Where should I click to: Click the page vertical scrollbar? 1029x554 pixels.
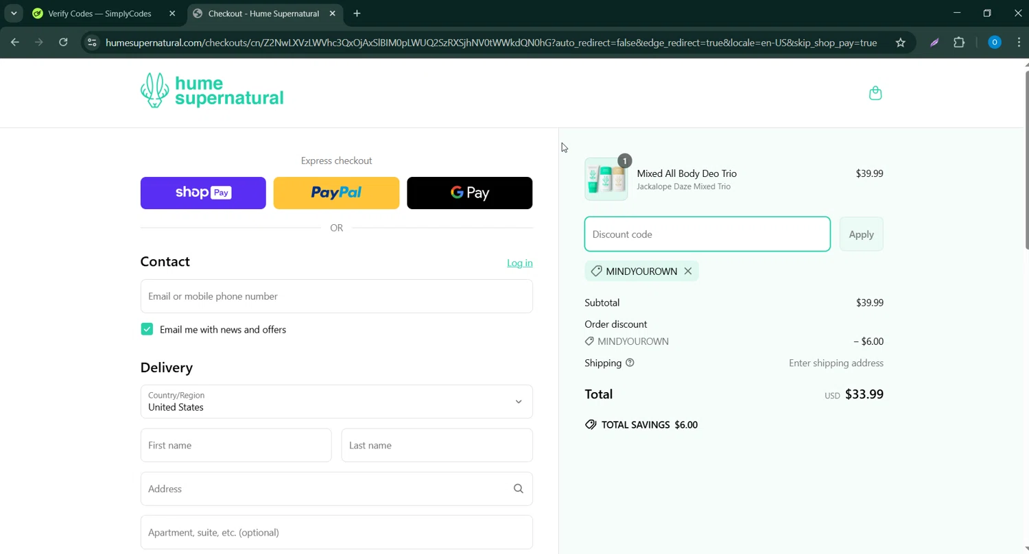tap(1026, 159)
